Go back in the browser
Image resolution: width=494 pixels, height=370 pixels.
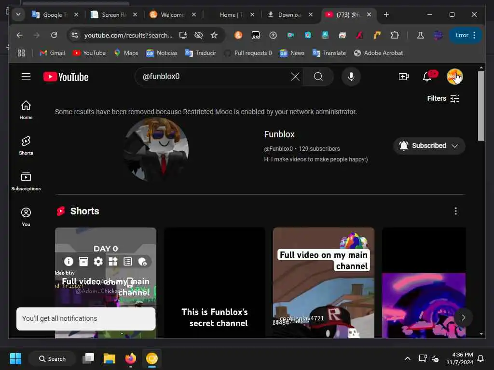point(19,35)
